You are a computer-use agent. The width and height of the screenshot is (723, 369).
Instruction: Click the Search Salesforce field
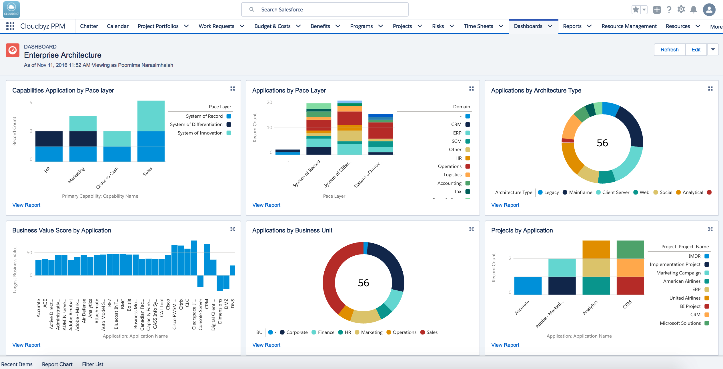point(325,9)
